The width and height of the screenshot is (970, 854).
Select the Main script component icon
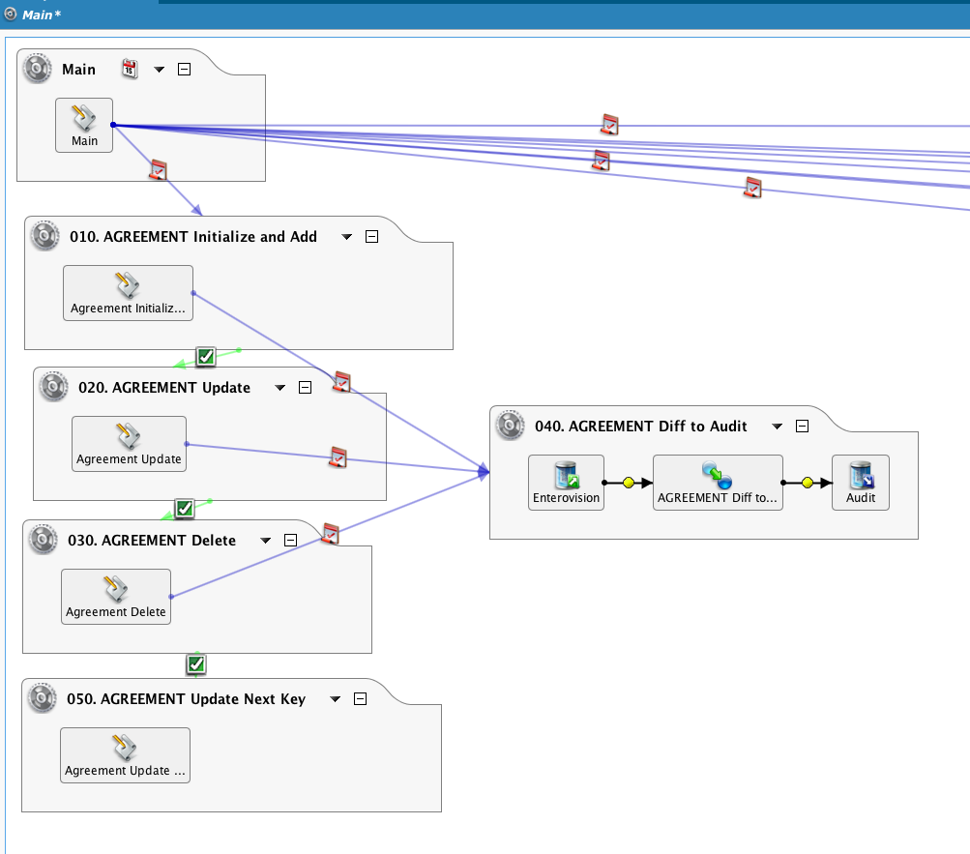click(x=84, y=120)
